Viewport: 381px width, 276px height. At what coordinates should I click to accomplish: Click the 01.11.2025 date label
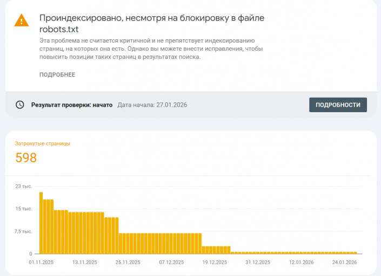41,262
